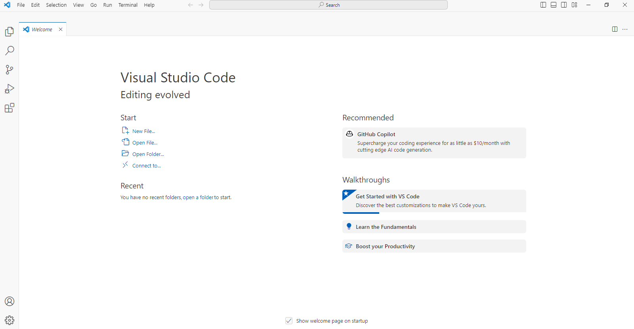This screenshot has width=634, height=329.
Task: Open the Explorer view in activity bar
Action: [x=10, y=32]
